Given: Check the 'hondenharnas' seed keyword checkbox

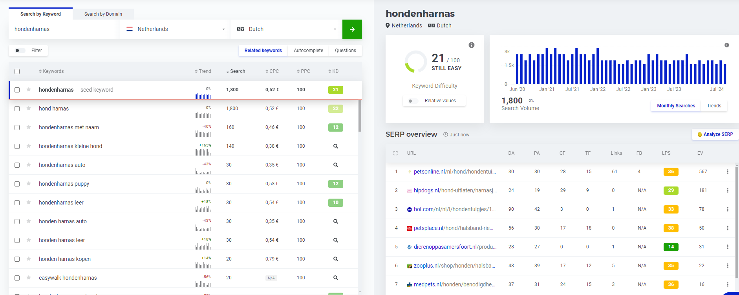Looking at the screenshot, I should (x=17, y=90).
